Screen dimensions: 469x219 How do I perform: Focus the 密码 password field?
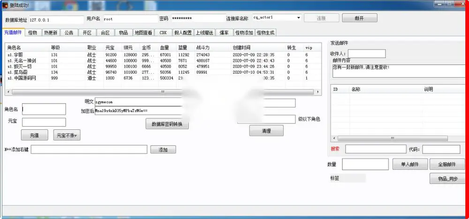[x=198, y=19]
